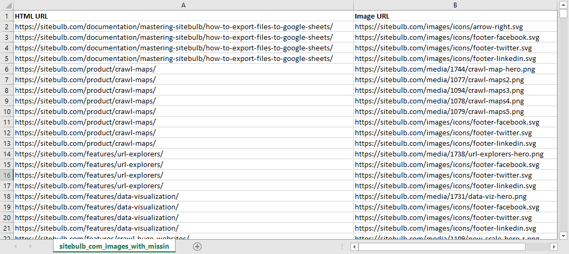The image size is (569, 254).
Task: Select row 21 data-visualization HTML URL cell
Action: point(183,228)
